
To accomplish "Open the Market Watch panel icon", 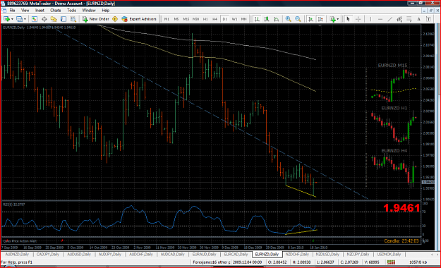I will coord(35,19).
